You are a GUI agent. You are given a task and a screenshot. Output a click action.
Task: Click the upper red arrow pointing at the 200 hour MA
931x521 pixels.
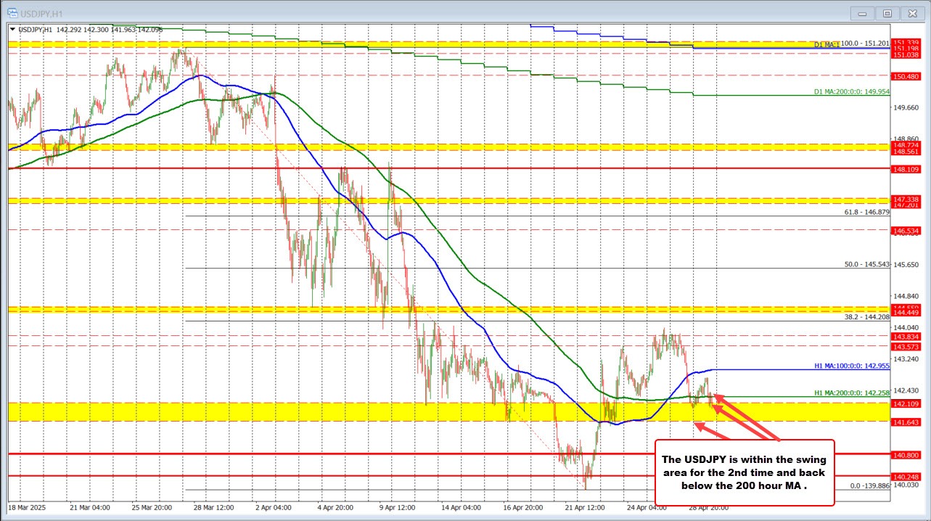click(719, 398)
